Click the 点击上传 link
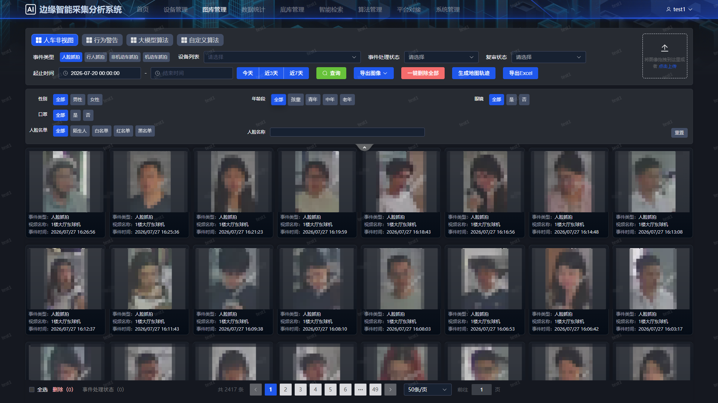The width and height of the screenshot is (718, 403). tap(668, 66)
